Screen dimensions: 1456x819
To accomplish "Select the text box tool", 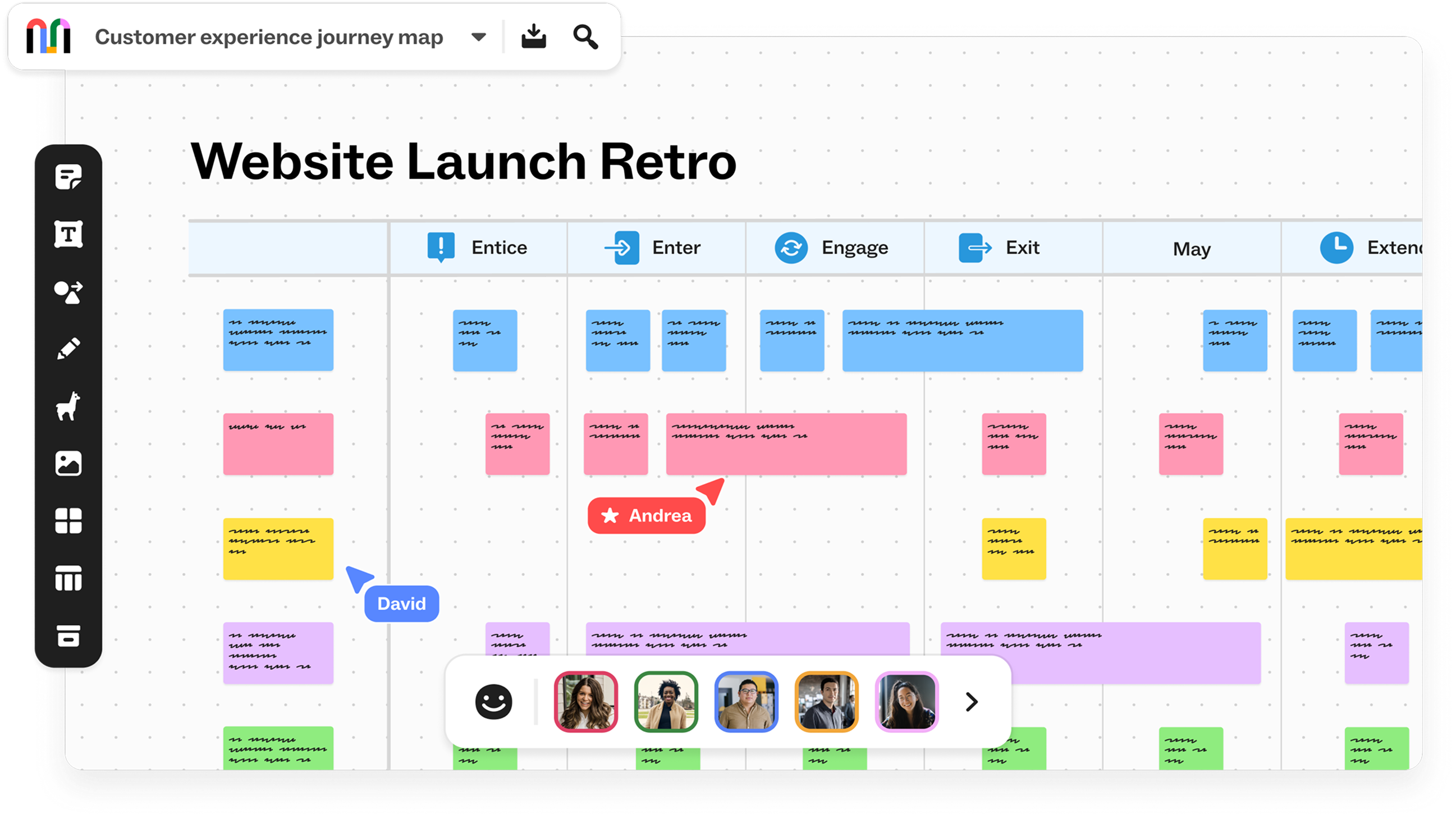I will click(68, 235).
